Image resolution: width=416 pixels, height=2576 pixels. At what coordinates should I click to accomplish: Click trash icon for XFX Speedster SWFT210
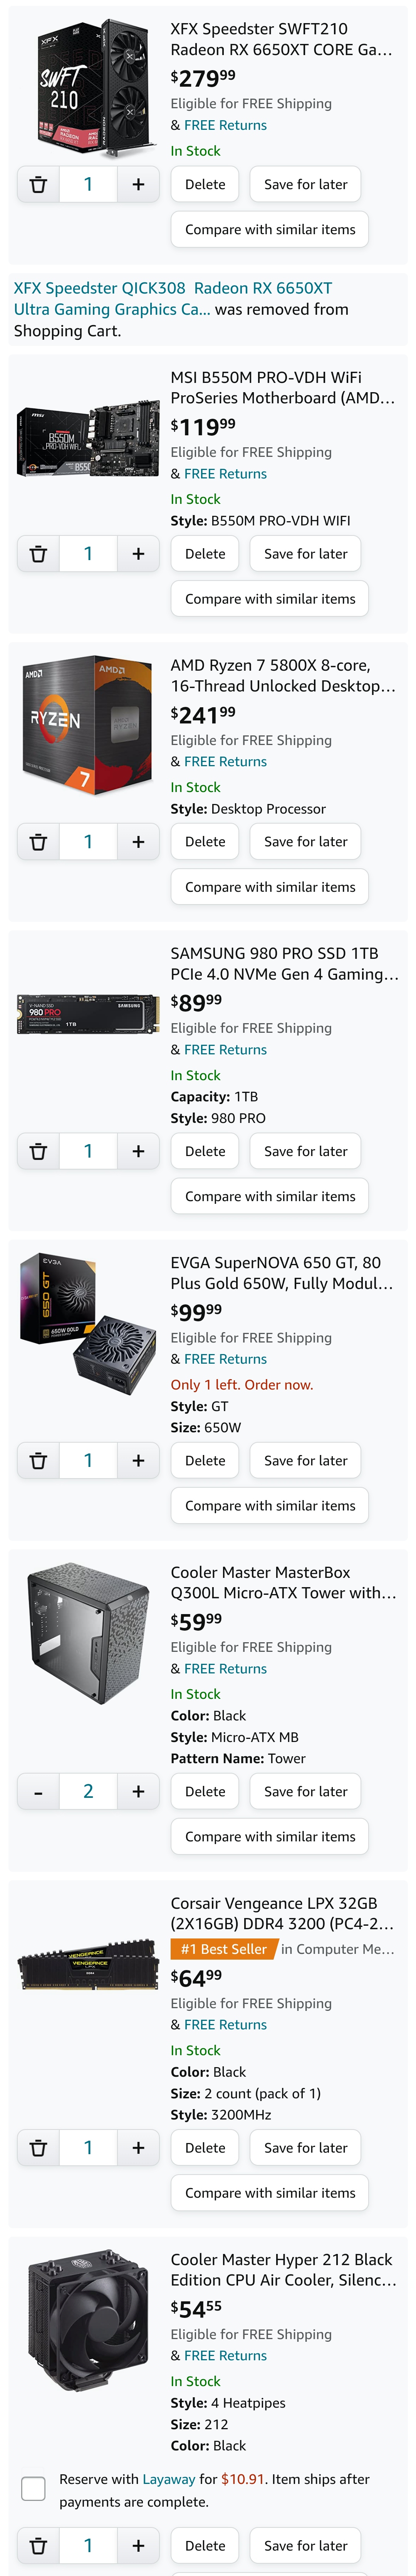[x=38, y=184]
